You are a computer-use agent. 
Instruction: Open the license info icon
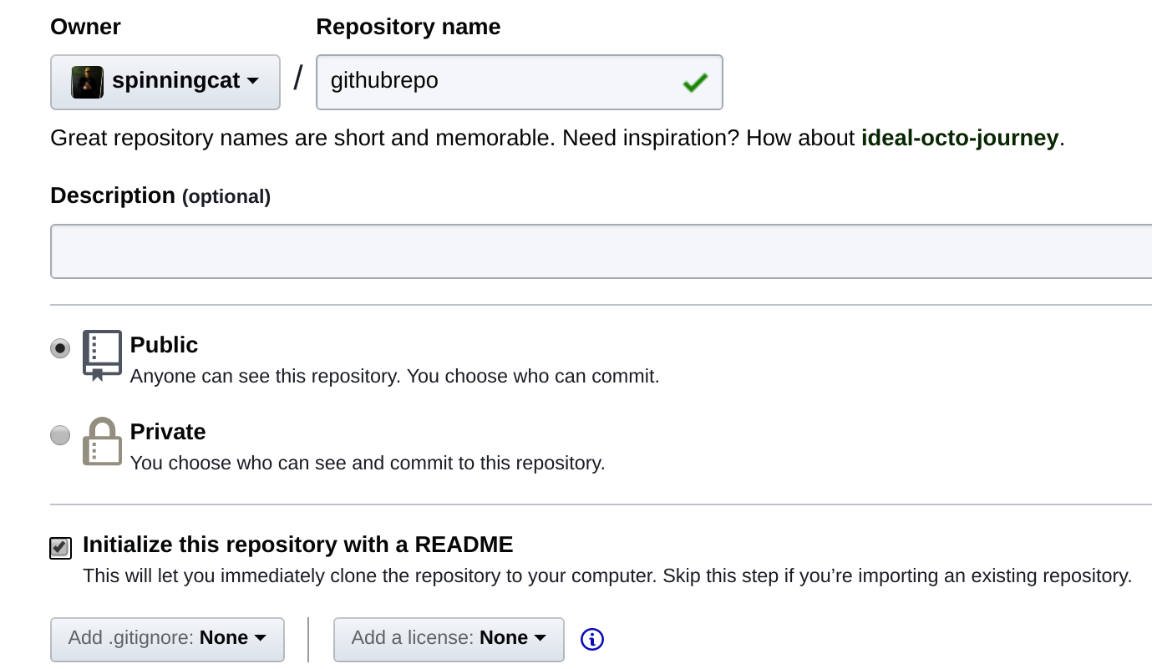[x=591, y=639]
